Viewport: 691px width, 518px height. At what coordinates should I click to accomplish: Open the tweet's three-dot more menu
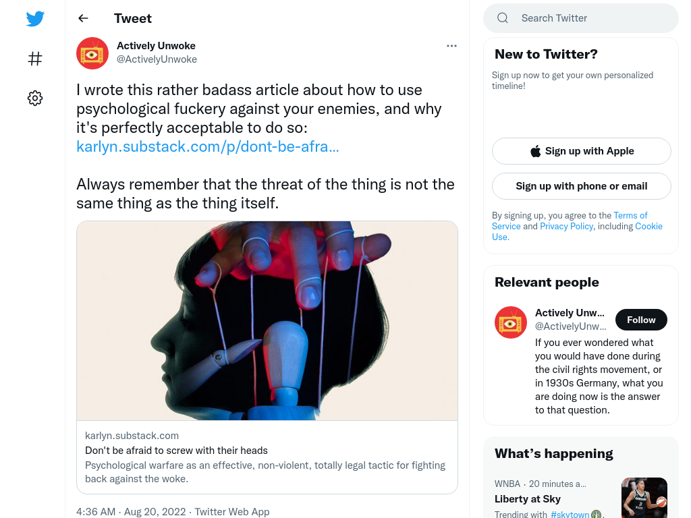click(451, 46)
